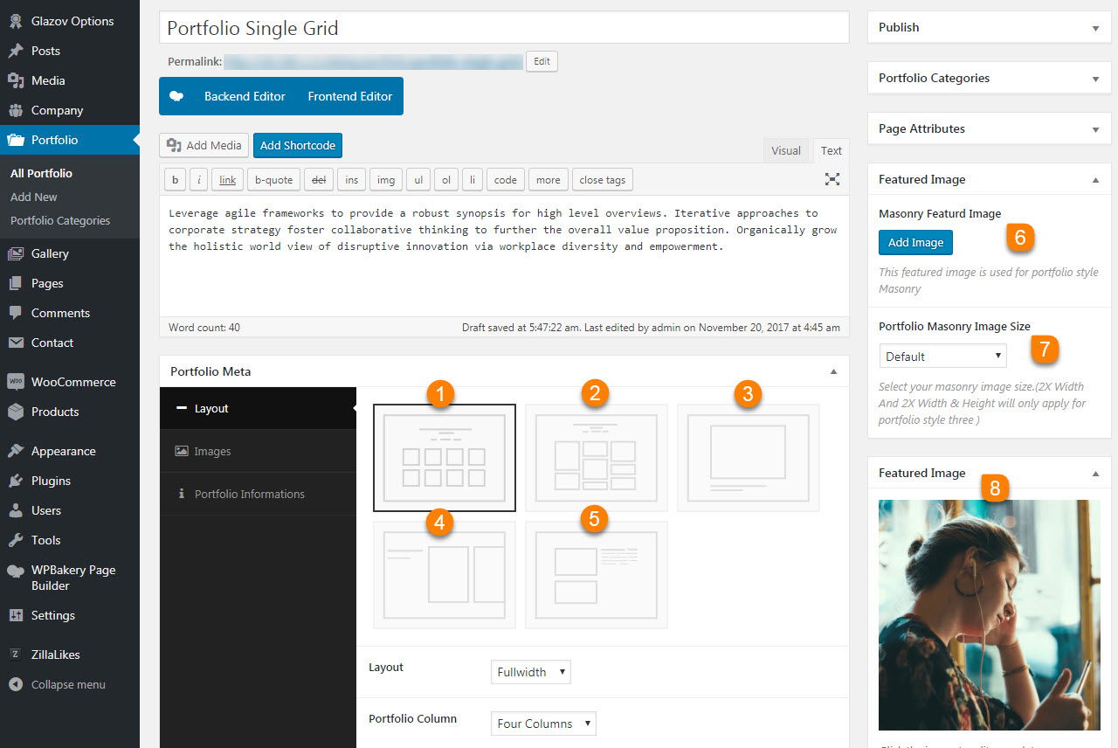Switch to the Visual editor tab
The width and height of the screenshot is (1118, 748).
tap(785, 150)
